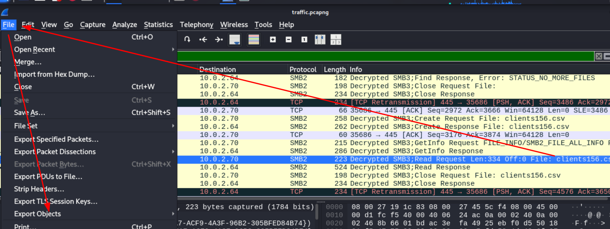Open the File menu
Viewport: 610px width, 229px height.
8,25
